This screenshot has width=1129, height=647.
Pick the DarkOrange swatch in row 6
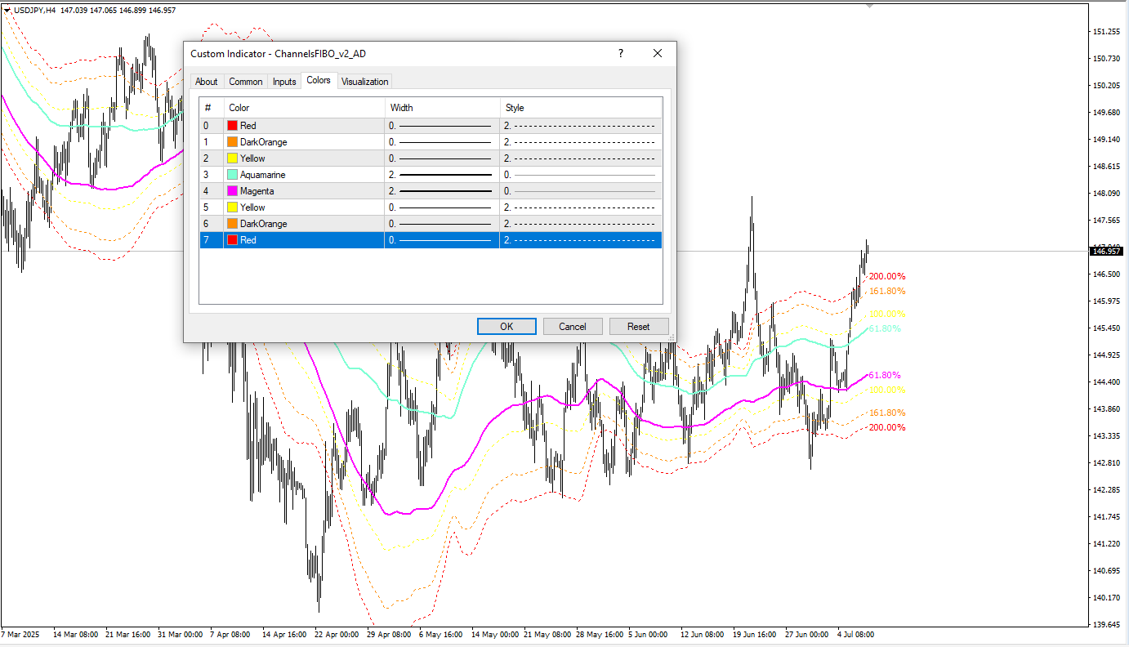coord(233,224)
